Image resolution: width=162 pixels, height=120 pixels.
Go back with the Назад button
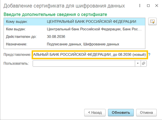point(95,112)
